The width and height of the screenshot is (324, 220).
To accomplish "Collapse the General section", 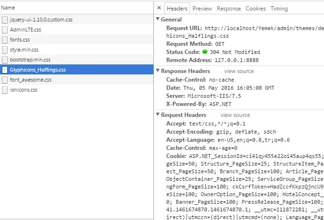I will point(158,20).
